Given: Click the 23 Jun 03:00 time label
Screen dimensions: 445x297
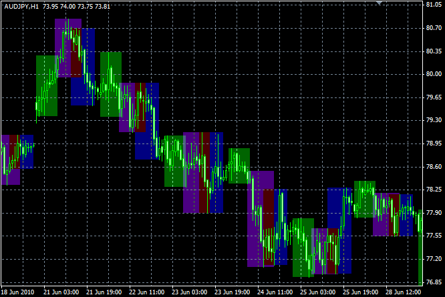Looking at the screenshot, I should (x=190, y=292).
